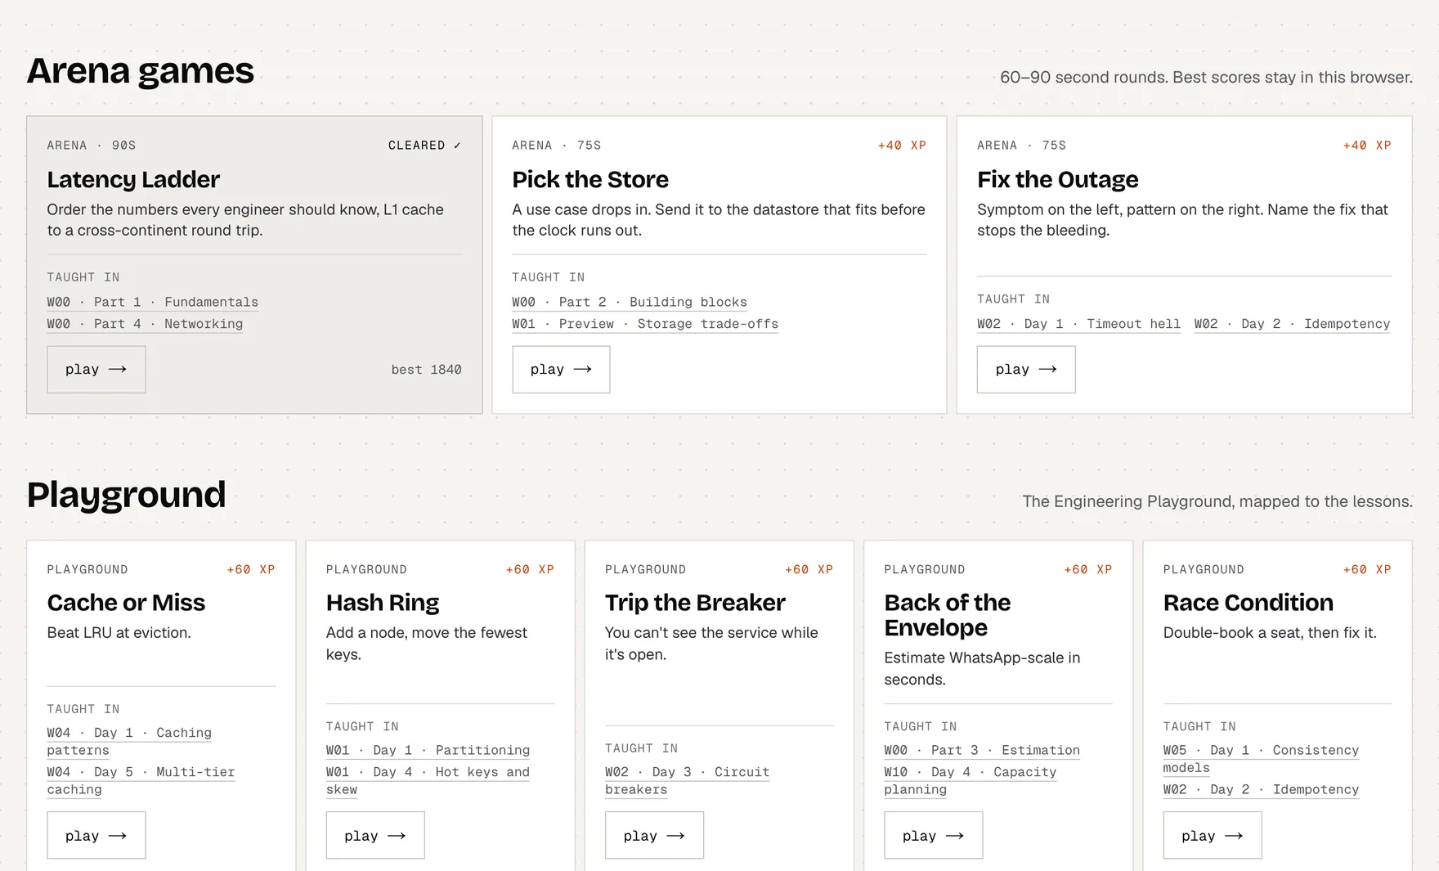Viewport: 1439px width, 871px height.
Task: Play the Trip the Breaker playground
Action: coord(654,835)
